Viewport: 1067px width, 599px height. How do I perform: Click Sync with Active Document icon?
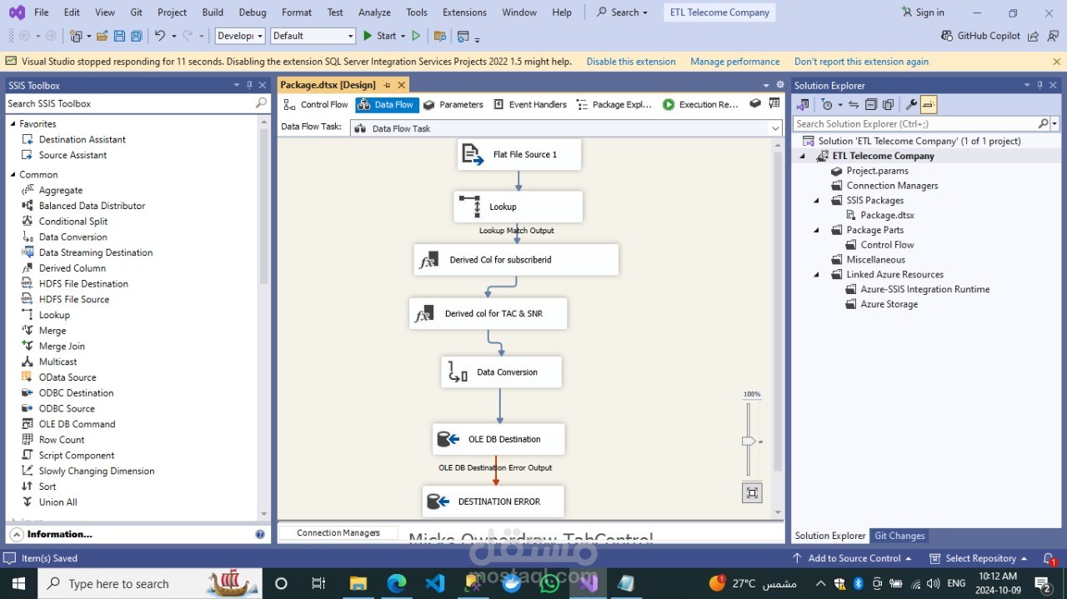point(854,104)
